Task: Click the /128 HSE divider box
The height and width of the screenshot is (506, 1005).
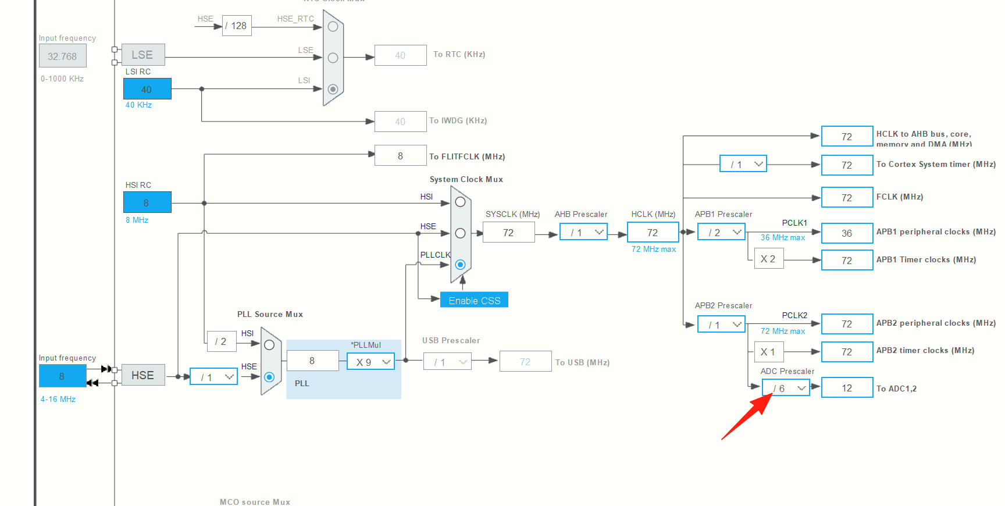Action: point(237,26)
